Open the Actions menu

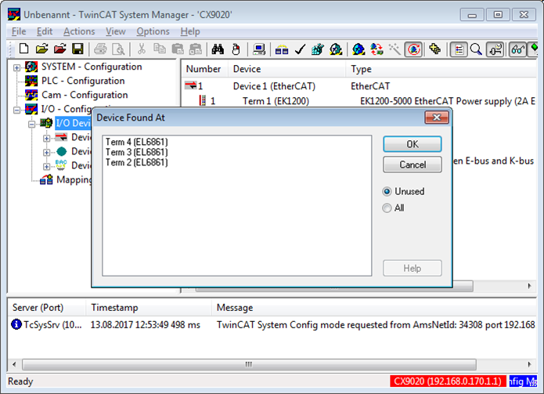[x=79, y=31]
